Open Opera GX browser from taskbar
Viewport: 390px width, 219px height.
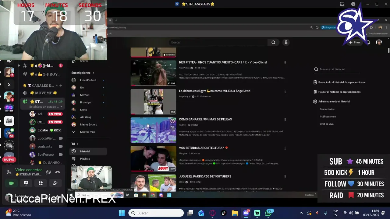tap(212, 213)
